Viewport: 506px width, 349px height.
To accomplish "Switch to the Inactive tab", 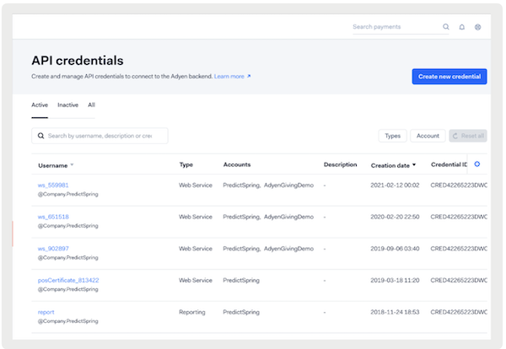I will tap(67, 105).
